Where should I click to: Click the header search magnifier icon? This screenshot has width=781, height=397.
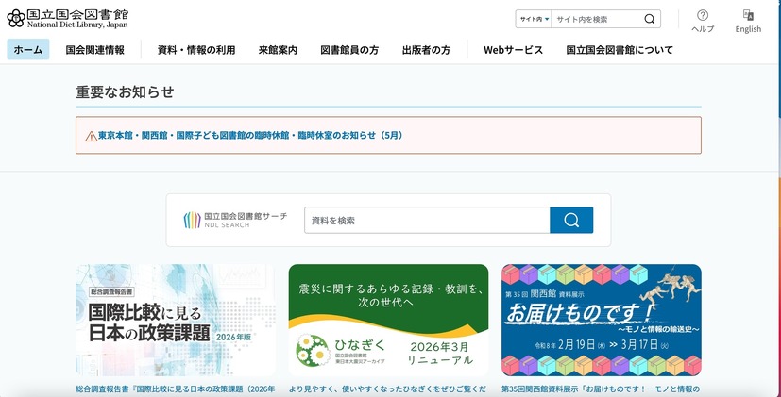[x=649, y=19]
